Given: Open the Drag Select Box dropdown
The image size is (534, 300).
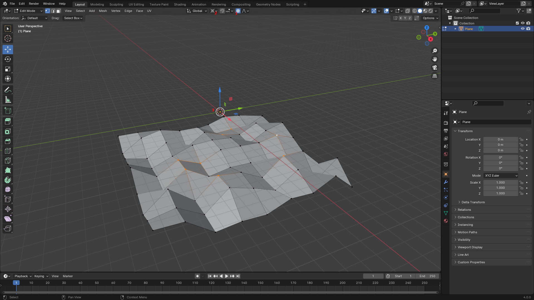Looking at the screenshot, I should 73,18.
